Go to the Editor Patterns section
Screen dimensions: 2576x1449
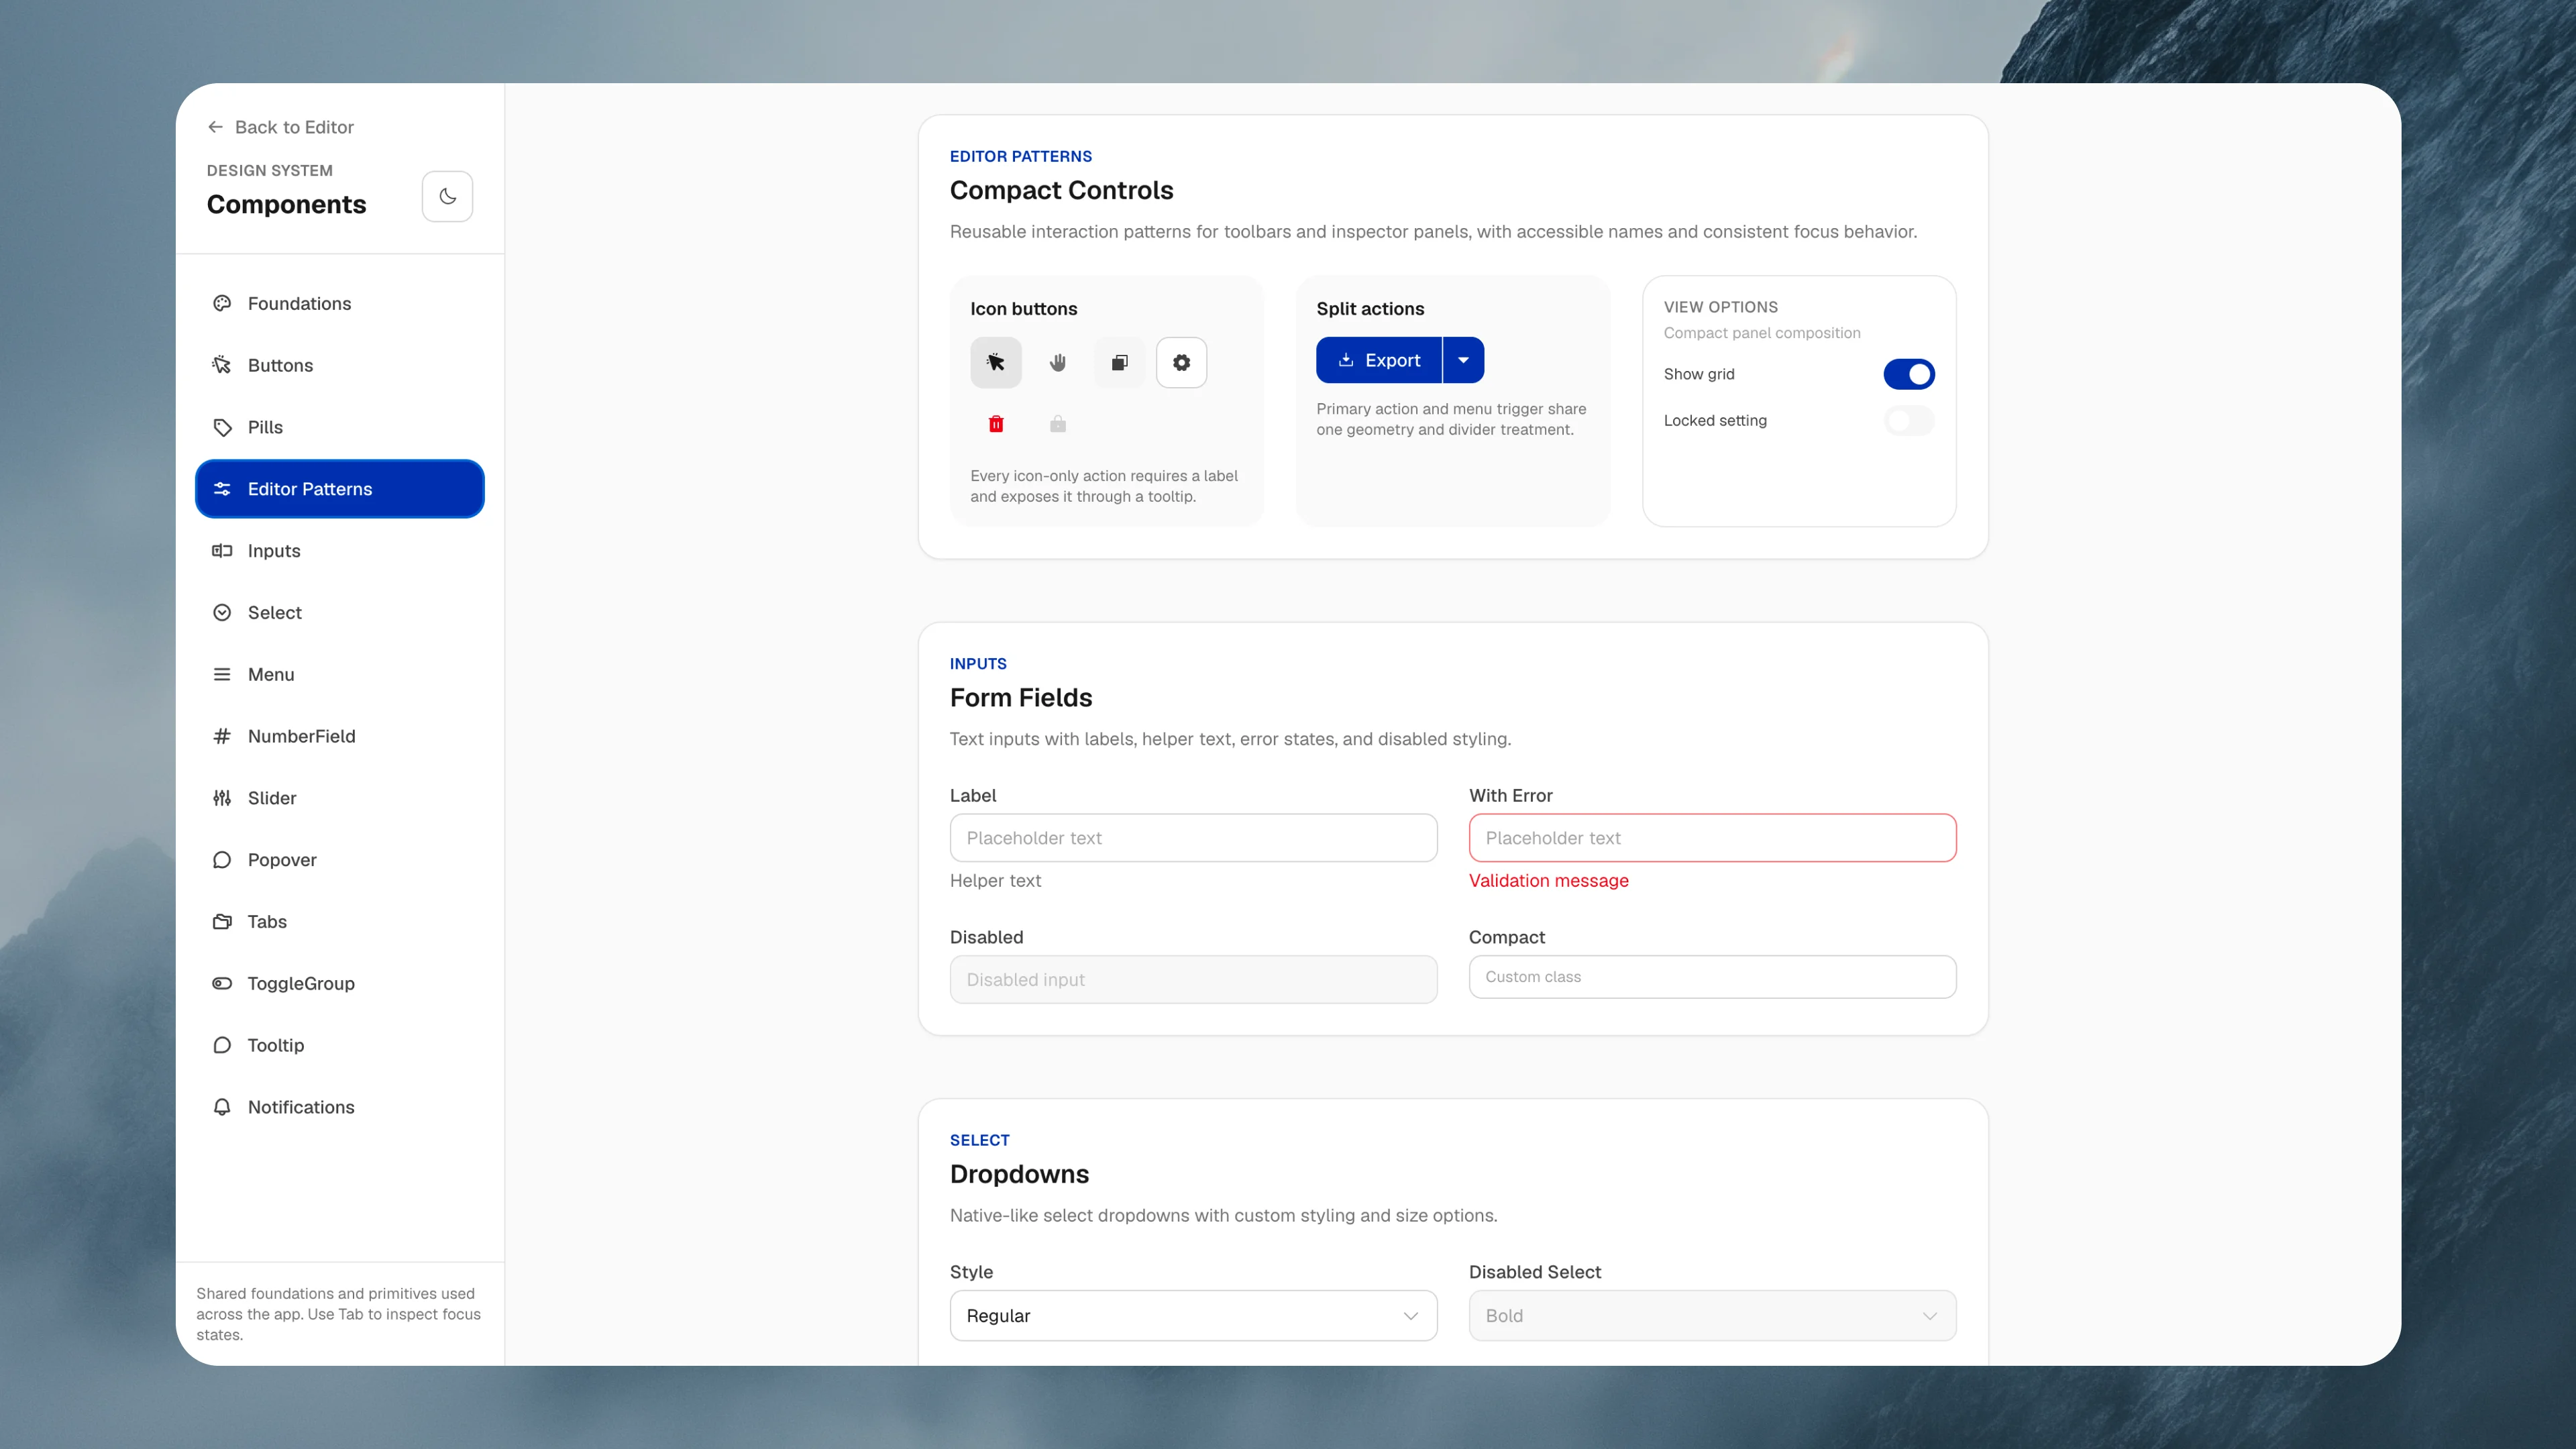pyautogui.click(x=340, y=489)
